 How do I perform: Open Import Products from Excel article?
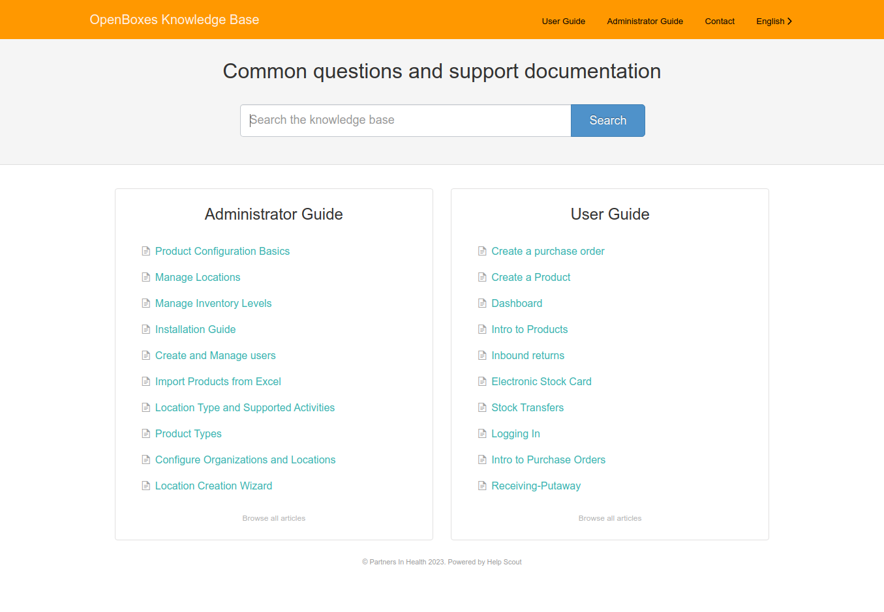(x=218, y=381)
